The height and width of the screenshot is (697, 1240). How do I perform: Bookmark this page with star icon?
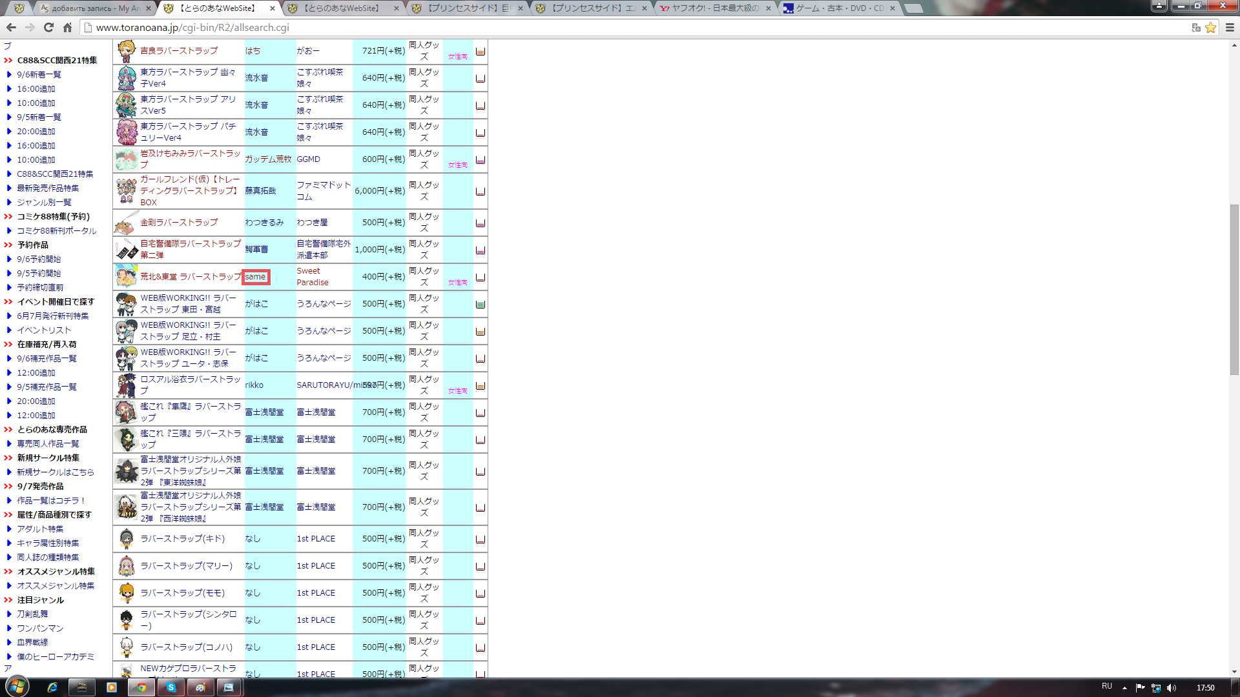(x=1210, y=27)
